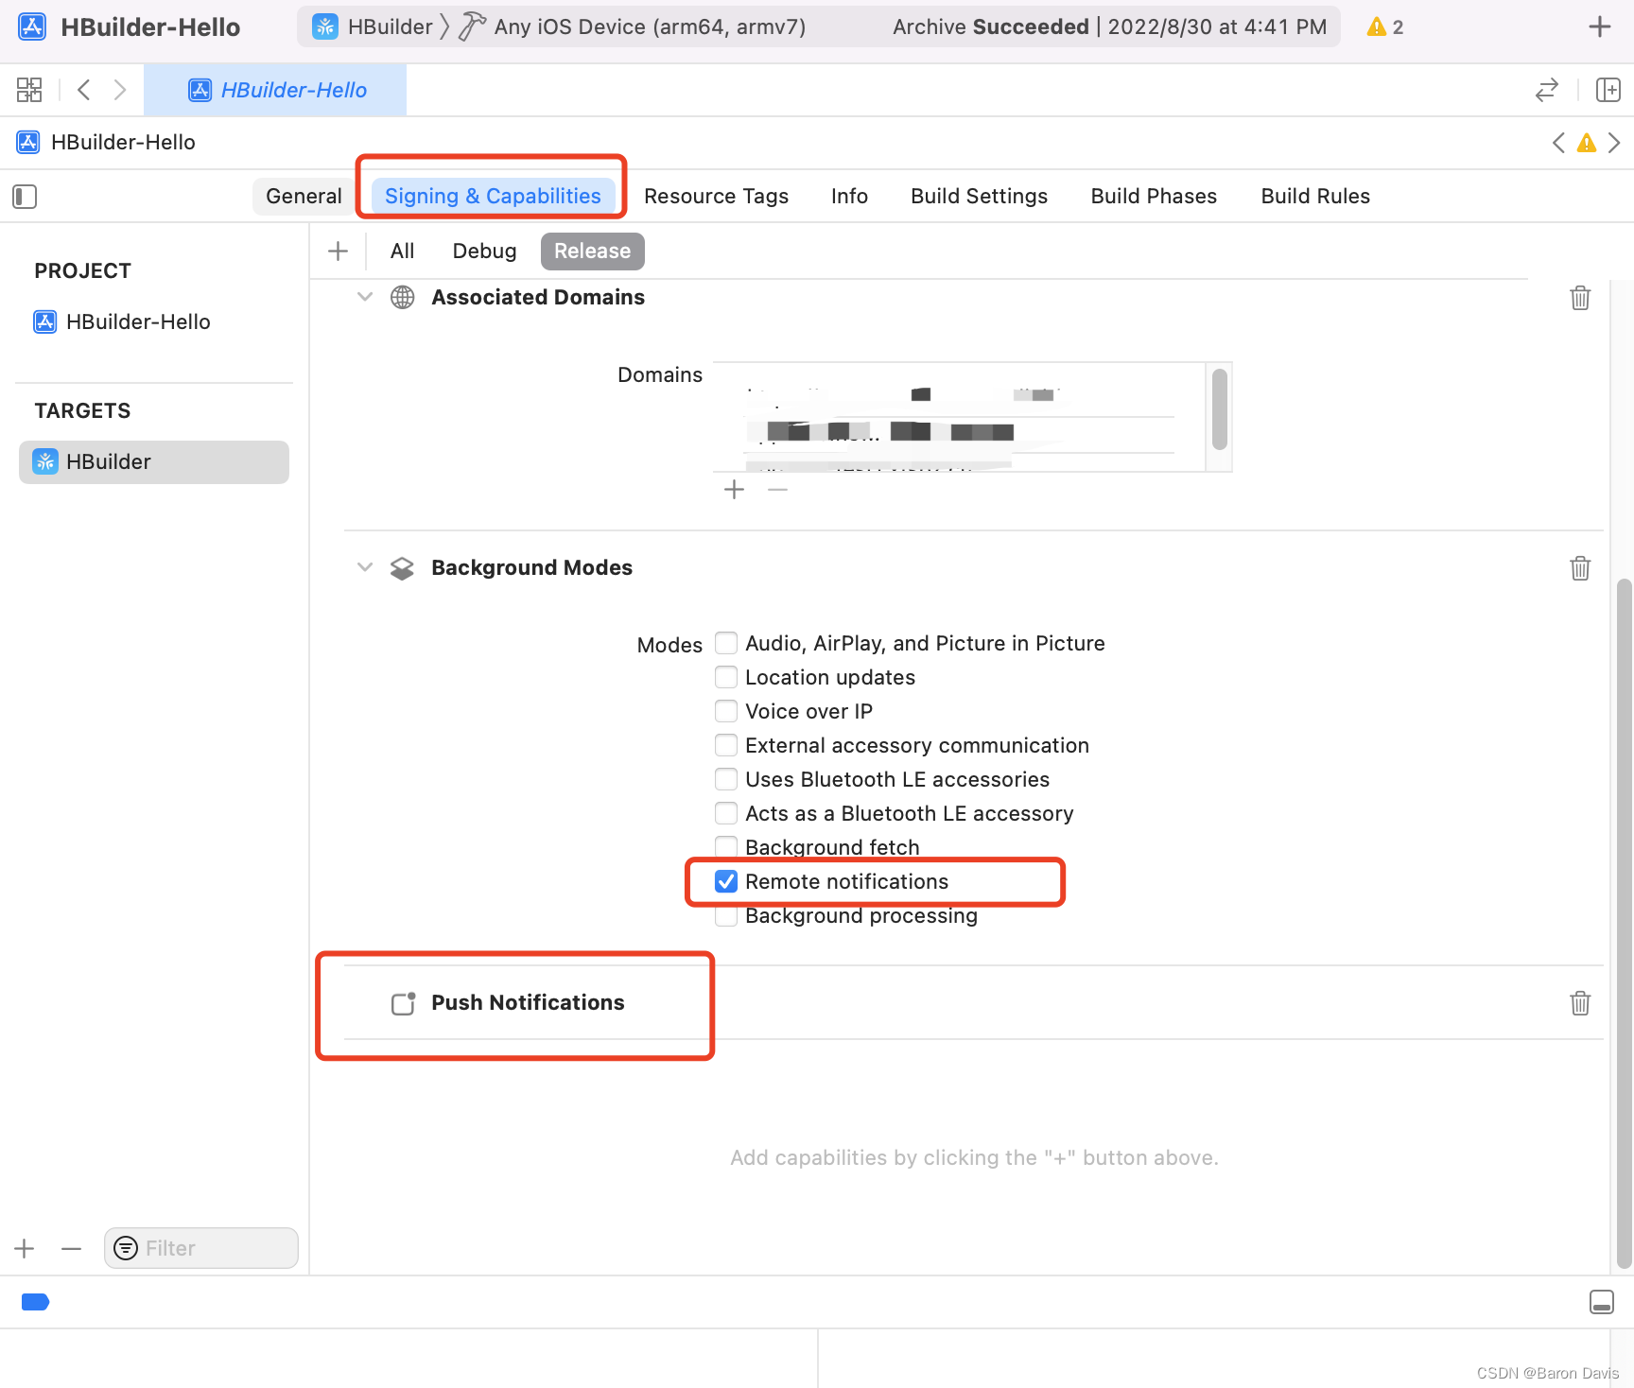Open the Resource Tags tab
Viewport: 1634px width, 1388px height.
point(716,196)
